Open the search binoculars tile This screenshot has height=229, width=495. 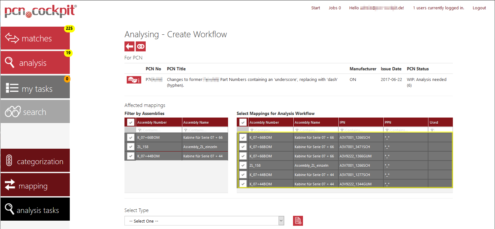pos(35,112)
